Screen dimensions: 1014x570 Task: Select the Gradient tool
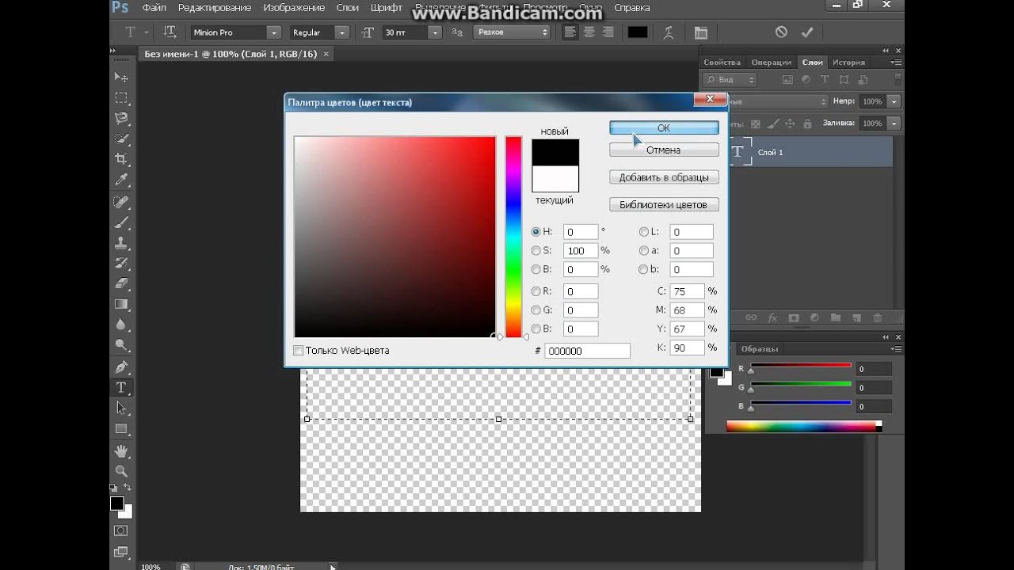click(x=121, y=304)
